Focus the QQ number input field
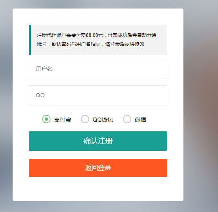This screenshot has width=218, height=212. (98, 95)
